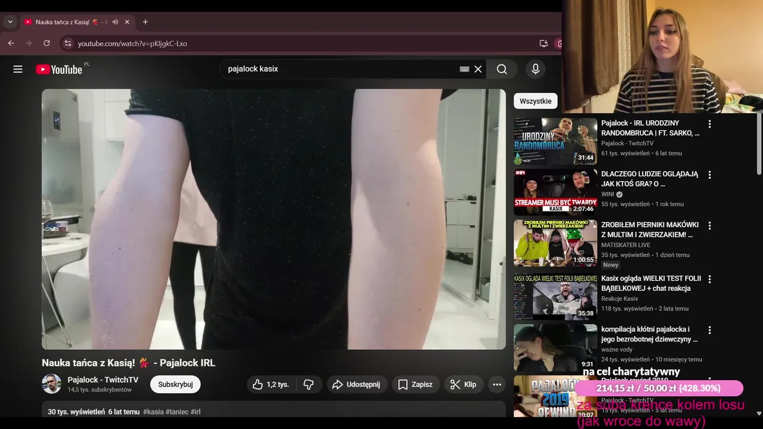Click the Subskrybuj button
The image size is (763, 429).
coord(175,384)
